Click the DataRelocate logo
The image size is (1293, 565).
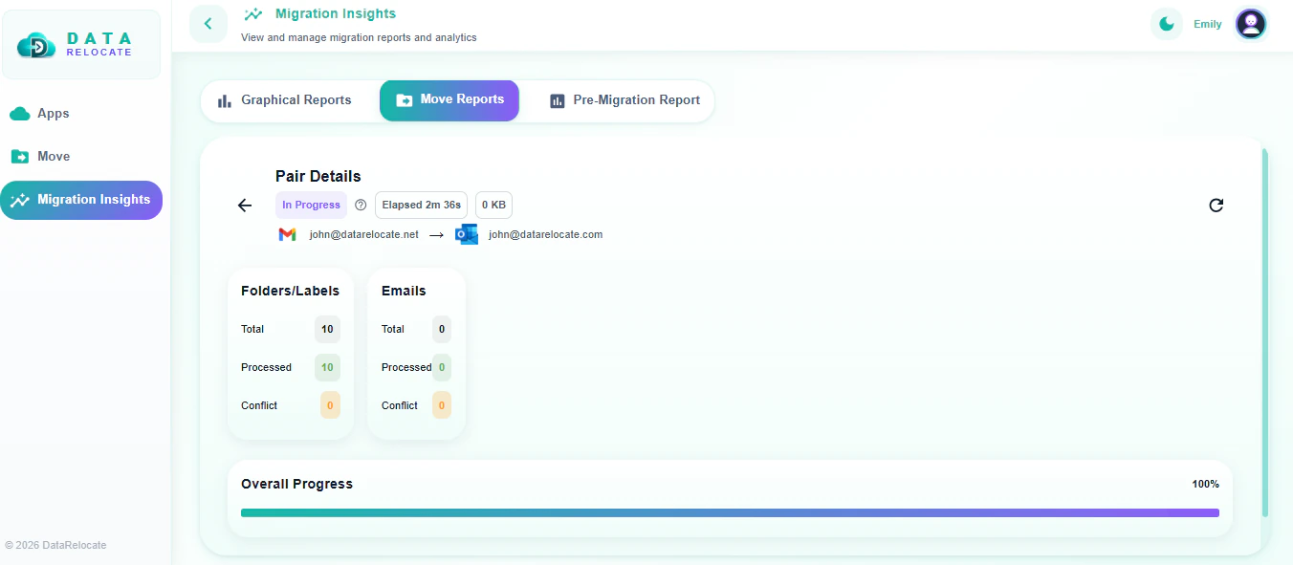(x=81, y=45)
